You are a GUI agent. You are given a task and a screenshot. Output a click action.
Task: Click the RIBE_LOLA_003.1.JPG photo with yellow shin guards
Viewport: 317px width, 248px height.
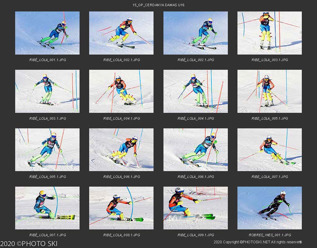click(270, 33)
